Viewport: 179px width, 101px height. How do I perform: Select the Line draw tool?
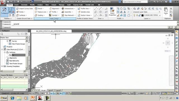point(95,9)
